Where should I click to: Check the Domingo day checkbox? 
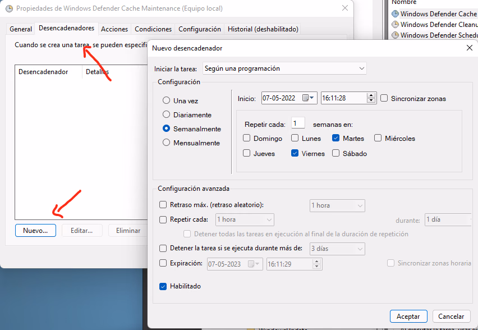coord(247,138)
